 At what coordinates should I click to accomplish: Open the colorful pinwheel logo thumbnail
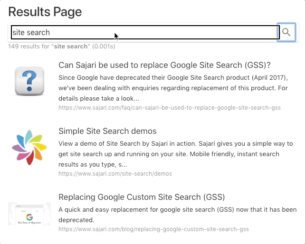(29, 147)
